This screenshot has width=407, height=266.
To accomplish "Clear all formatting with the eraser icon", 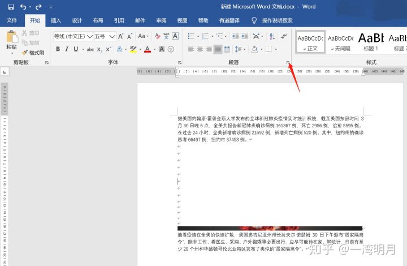I will [157, 36].
